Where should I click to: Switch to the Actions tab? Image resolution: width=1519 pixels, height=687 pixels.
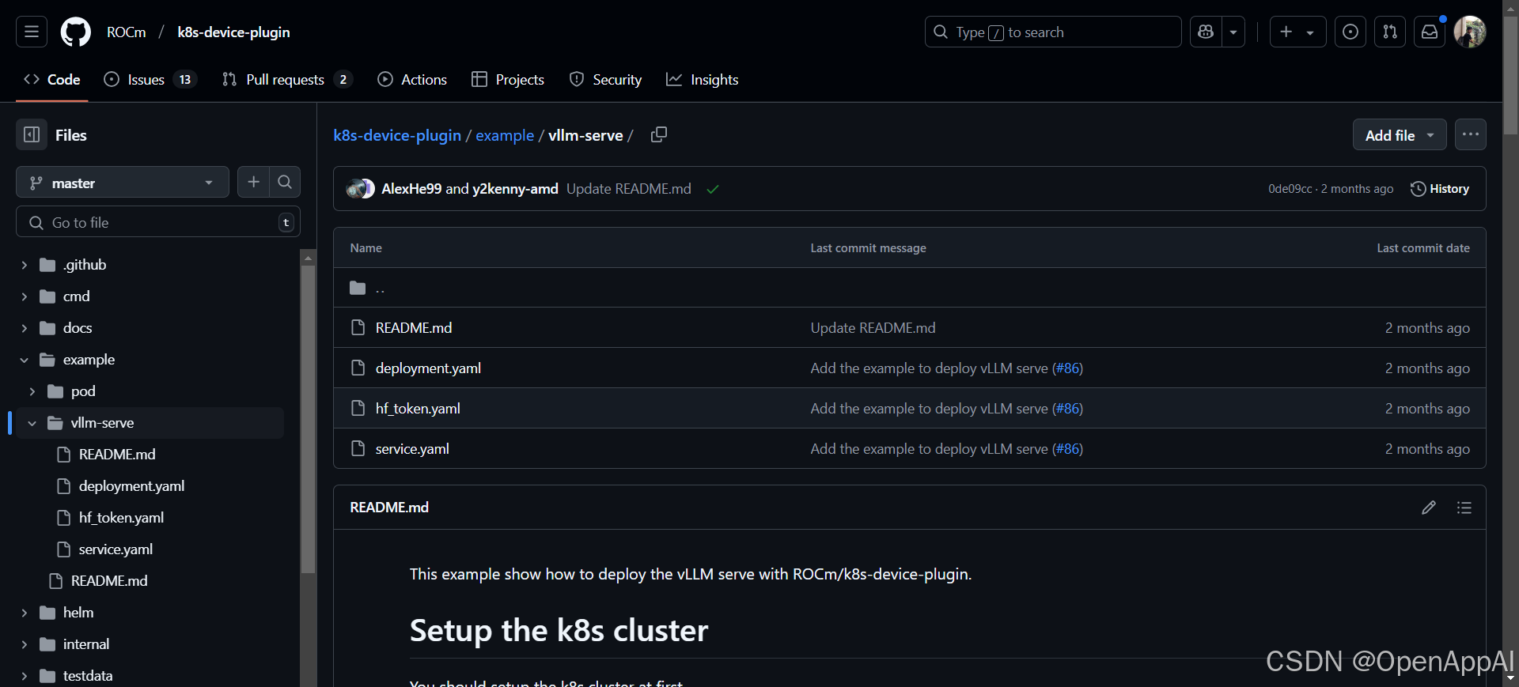pos(412,79)
